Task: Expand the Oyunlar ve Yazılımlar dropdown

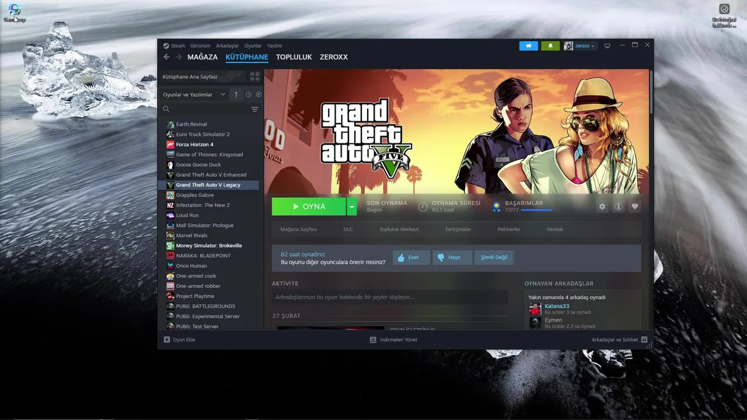Action: (194, 94)
